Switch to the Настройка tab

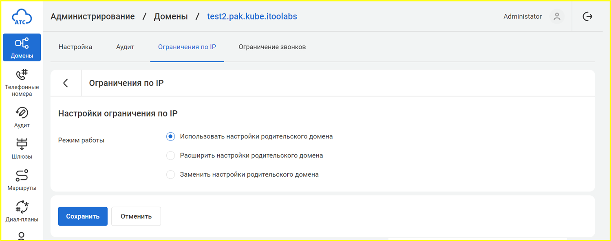[x=75, y=47]
